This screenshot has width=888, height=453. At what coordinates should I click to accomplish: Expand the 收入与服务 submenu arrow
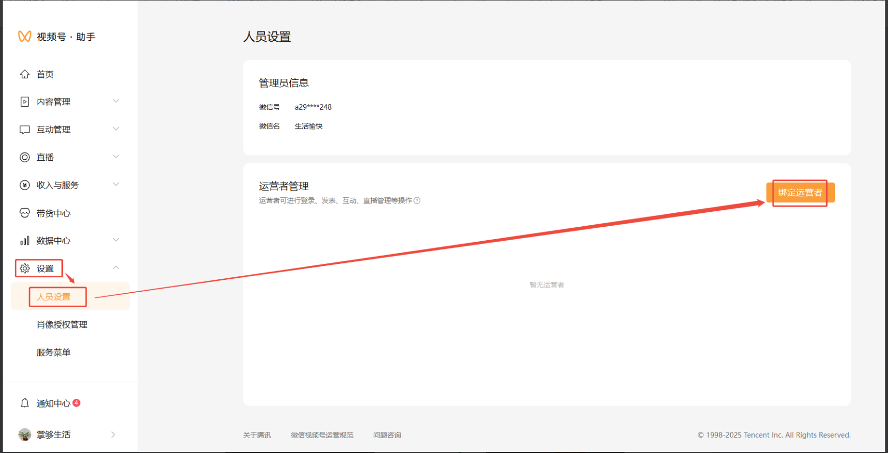coord(116,184)
